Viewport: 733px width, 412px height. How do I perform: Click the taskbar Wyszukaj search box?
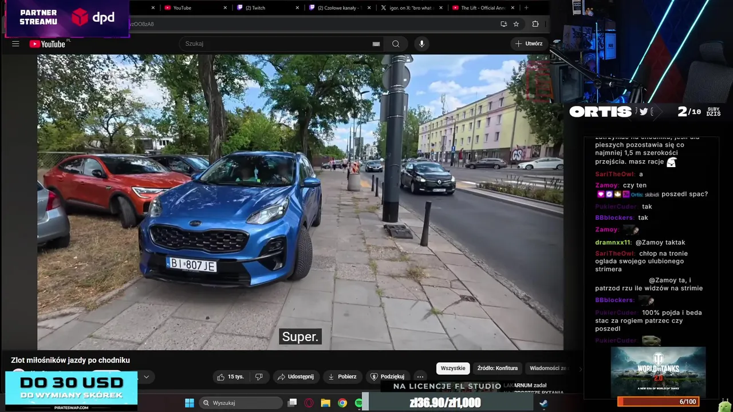(x=241, y=403)
